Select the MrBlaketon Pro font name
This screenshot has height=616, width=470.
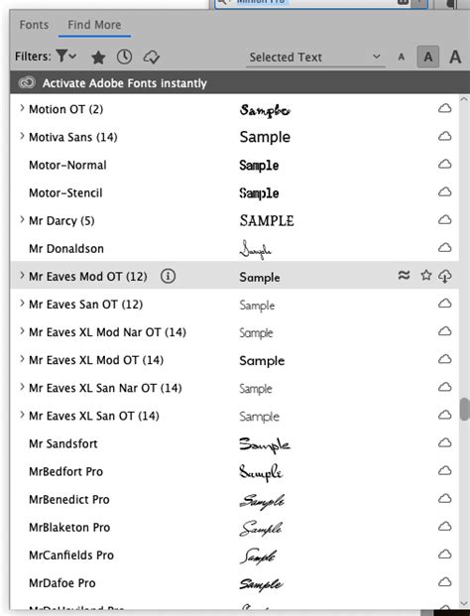69,528
